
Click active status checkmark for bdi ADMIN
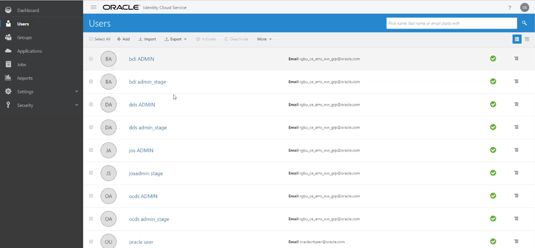point(493,59)
